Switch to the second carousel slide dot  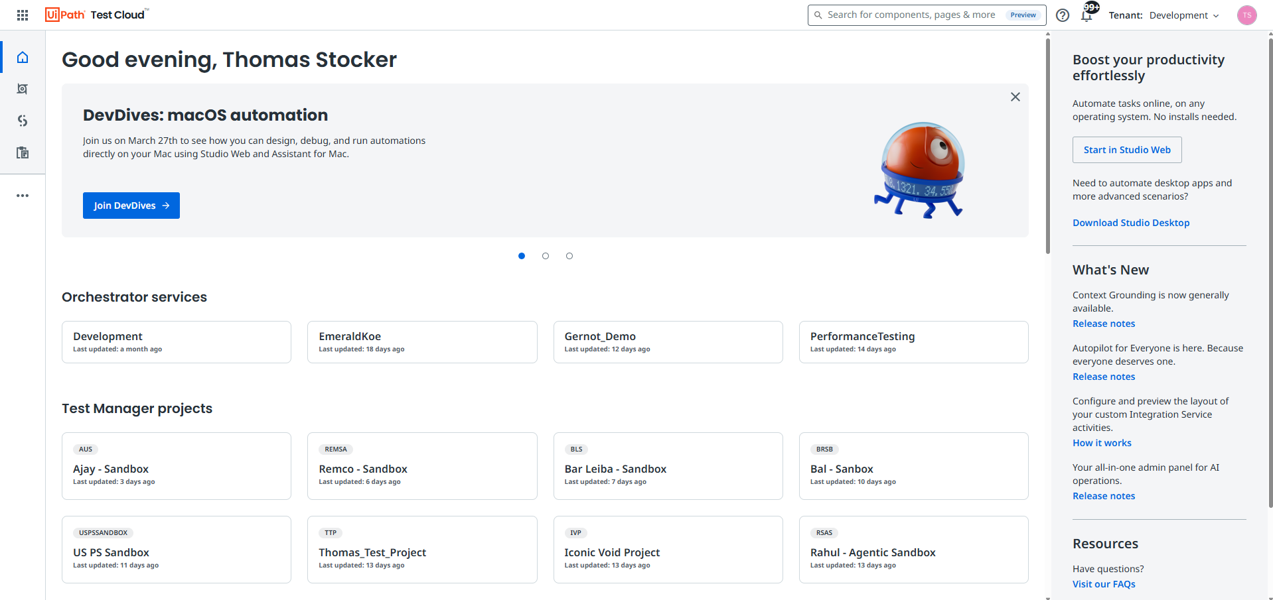click(546, 256)
